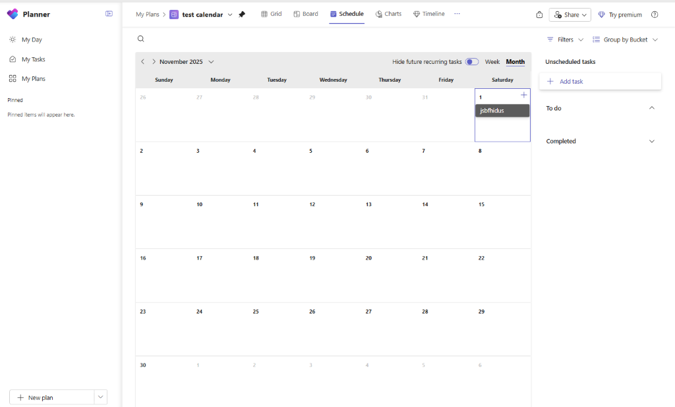Switch to the Grid view tab
This screenshot has width=675, height=407.
click(x=271, y=14)
